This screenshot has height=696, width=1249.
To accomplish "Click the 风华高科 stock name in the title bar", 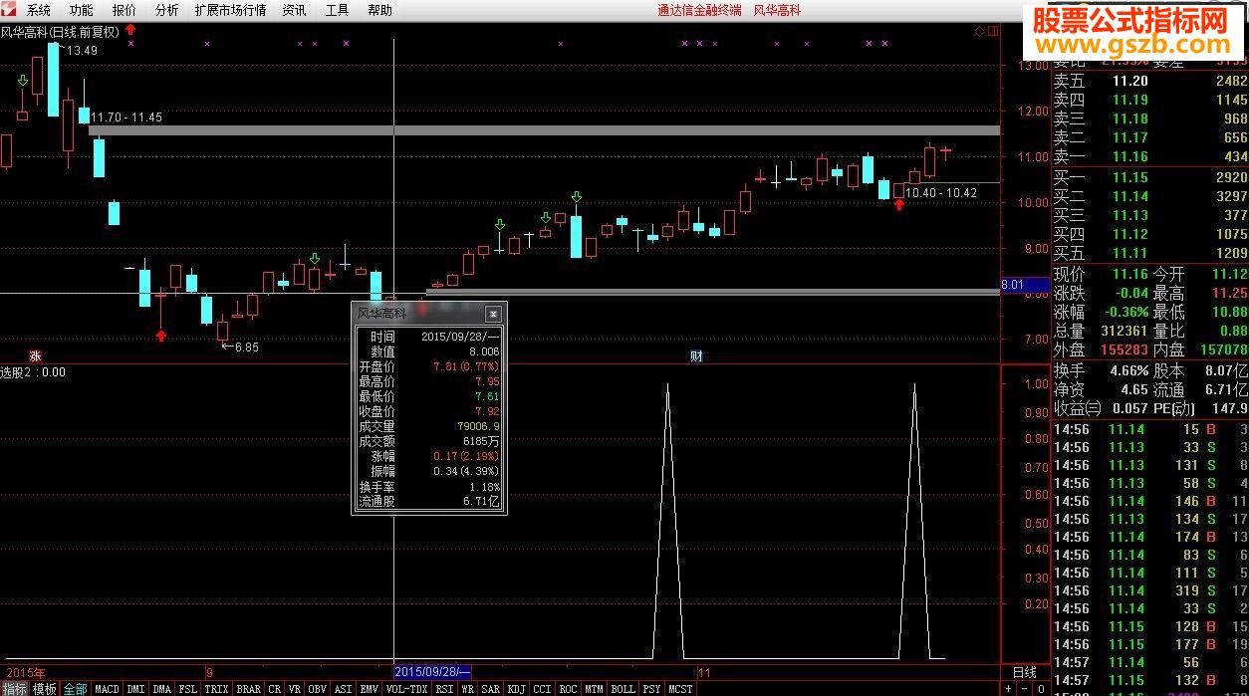I will tap(777, 10).
